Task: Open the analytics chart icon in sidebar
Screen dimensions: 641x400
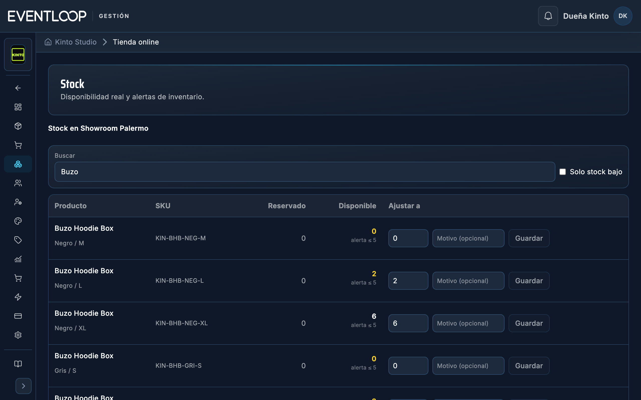Action: [18, 259]
